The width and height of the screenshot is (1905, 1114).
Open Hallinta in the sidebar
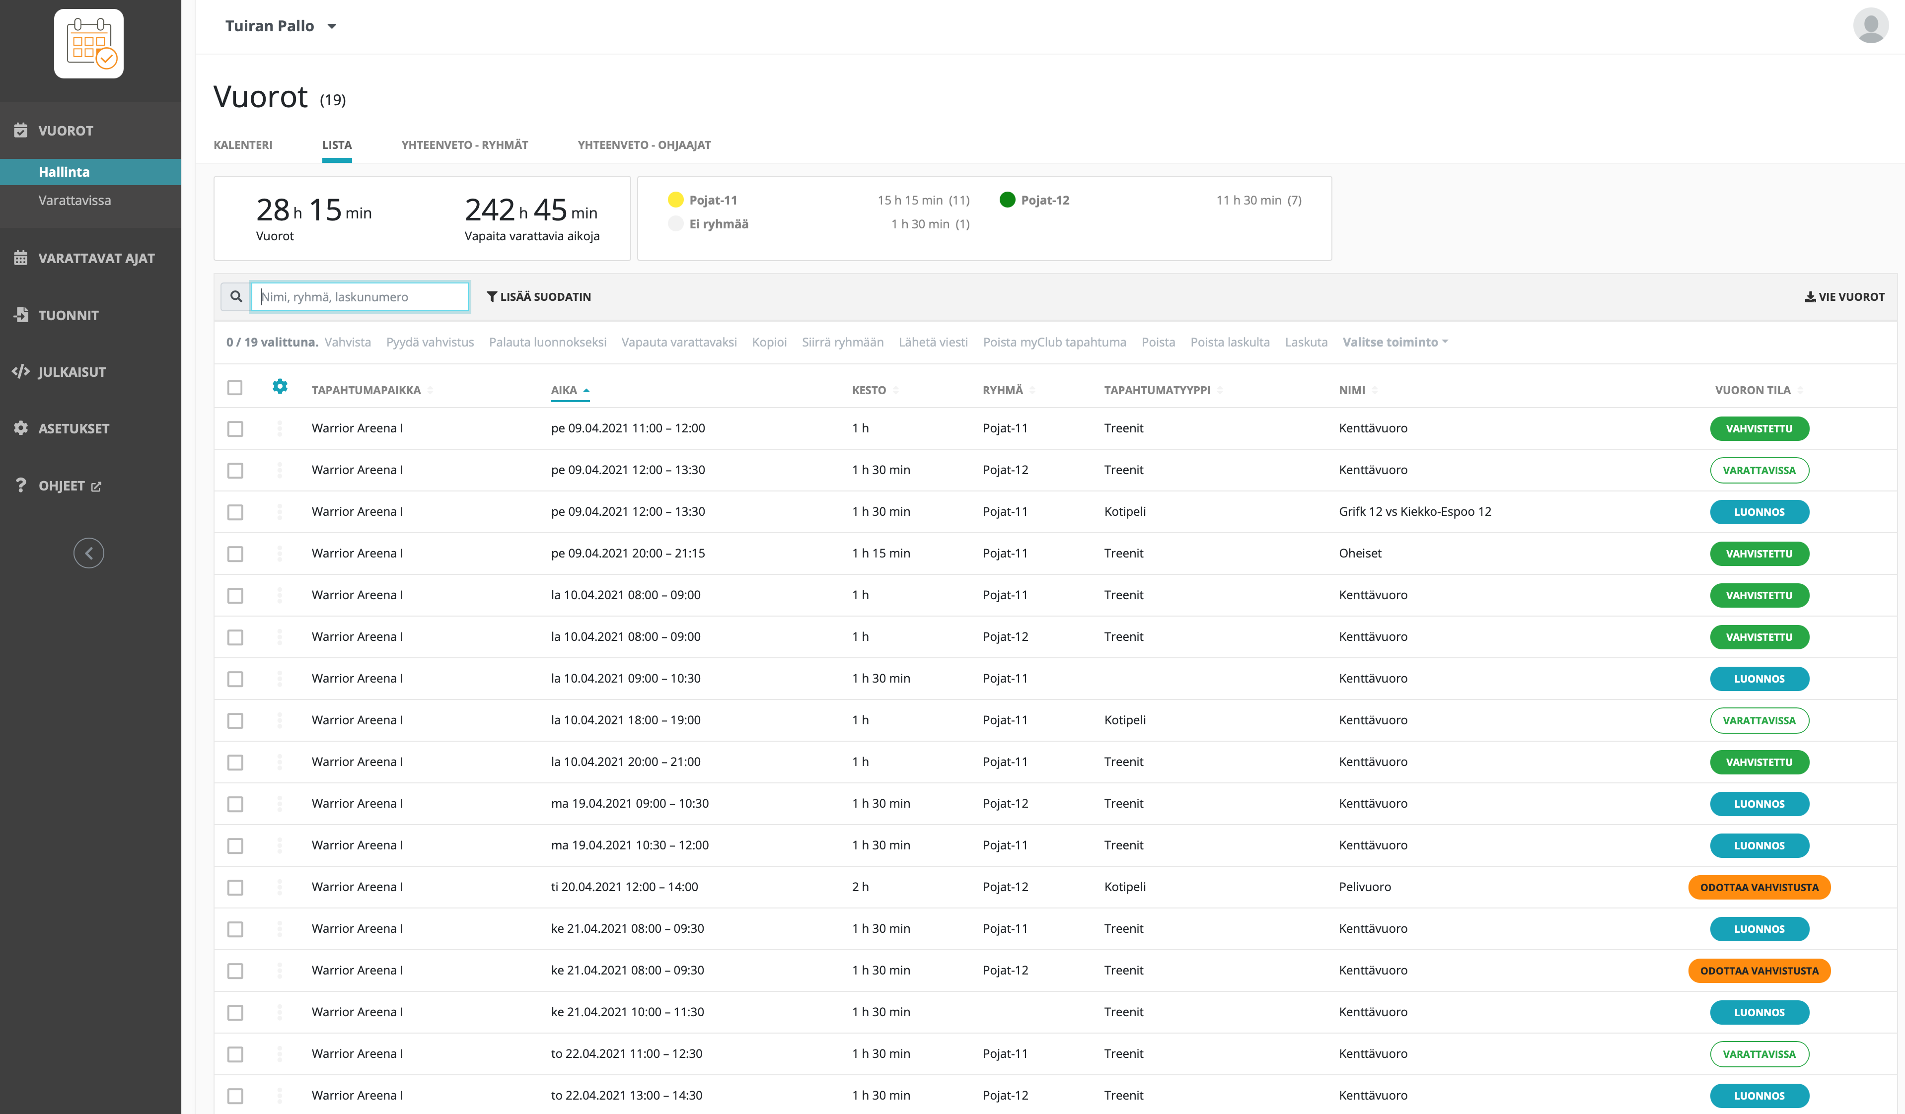pyautogui.click(x=90, y=172)
